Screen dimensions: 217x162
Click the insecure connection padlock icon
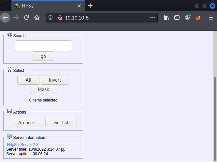[59, 18]
